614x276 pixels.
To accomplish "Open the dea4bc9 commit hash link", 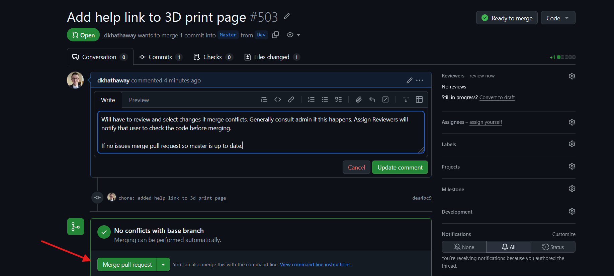I will (x=422, y=198).
